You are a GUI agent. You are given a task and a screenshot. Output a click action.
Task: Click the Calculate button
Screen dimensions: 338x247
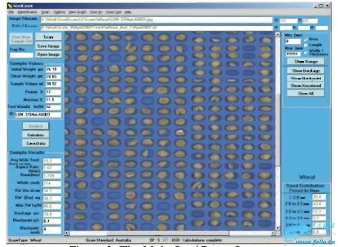pyautogui.click(x=35, y=135)
